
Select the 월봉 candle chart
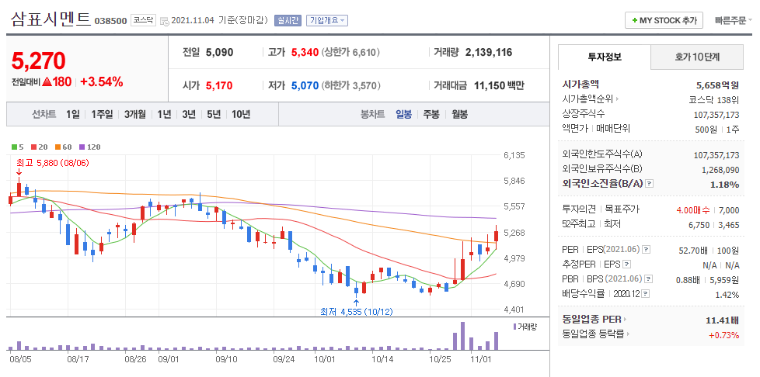(460, 115)
